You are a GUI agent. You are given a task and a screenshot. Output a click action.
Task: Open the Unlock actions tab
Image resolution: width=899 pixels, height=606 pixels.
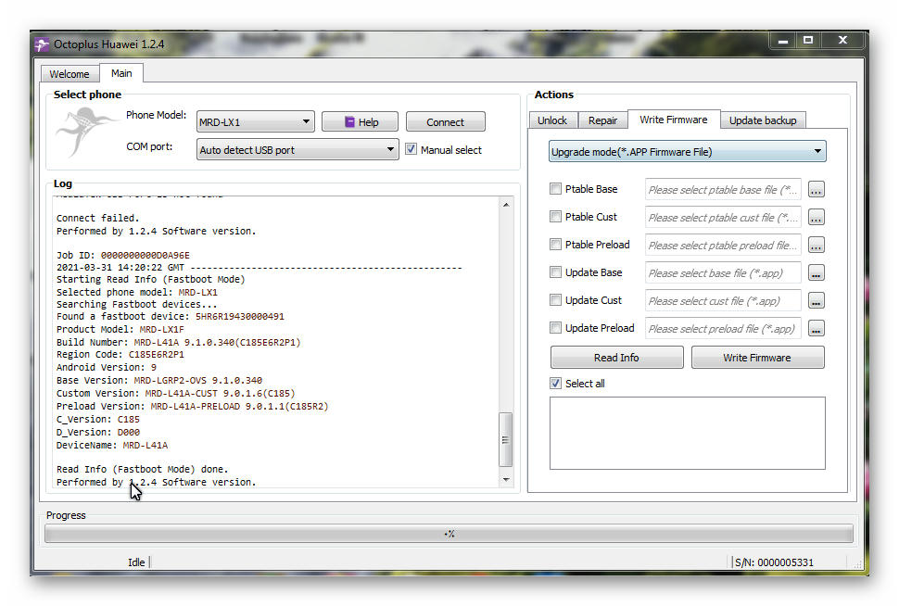552,120
